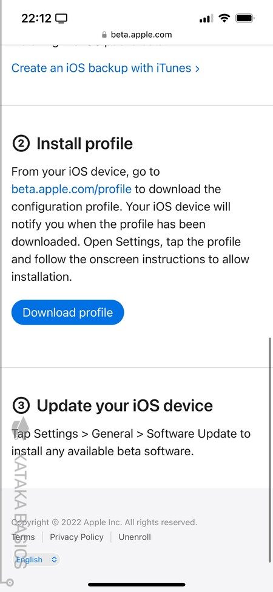Screen dimensions: 273x592
Task: Tap the battery indicator icon
Action: point(245,18)
